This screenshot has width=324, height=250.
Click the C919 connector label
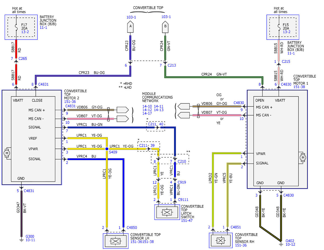click(182, 182)
